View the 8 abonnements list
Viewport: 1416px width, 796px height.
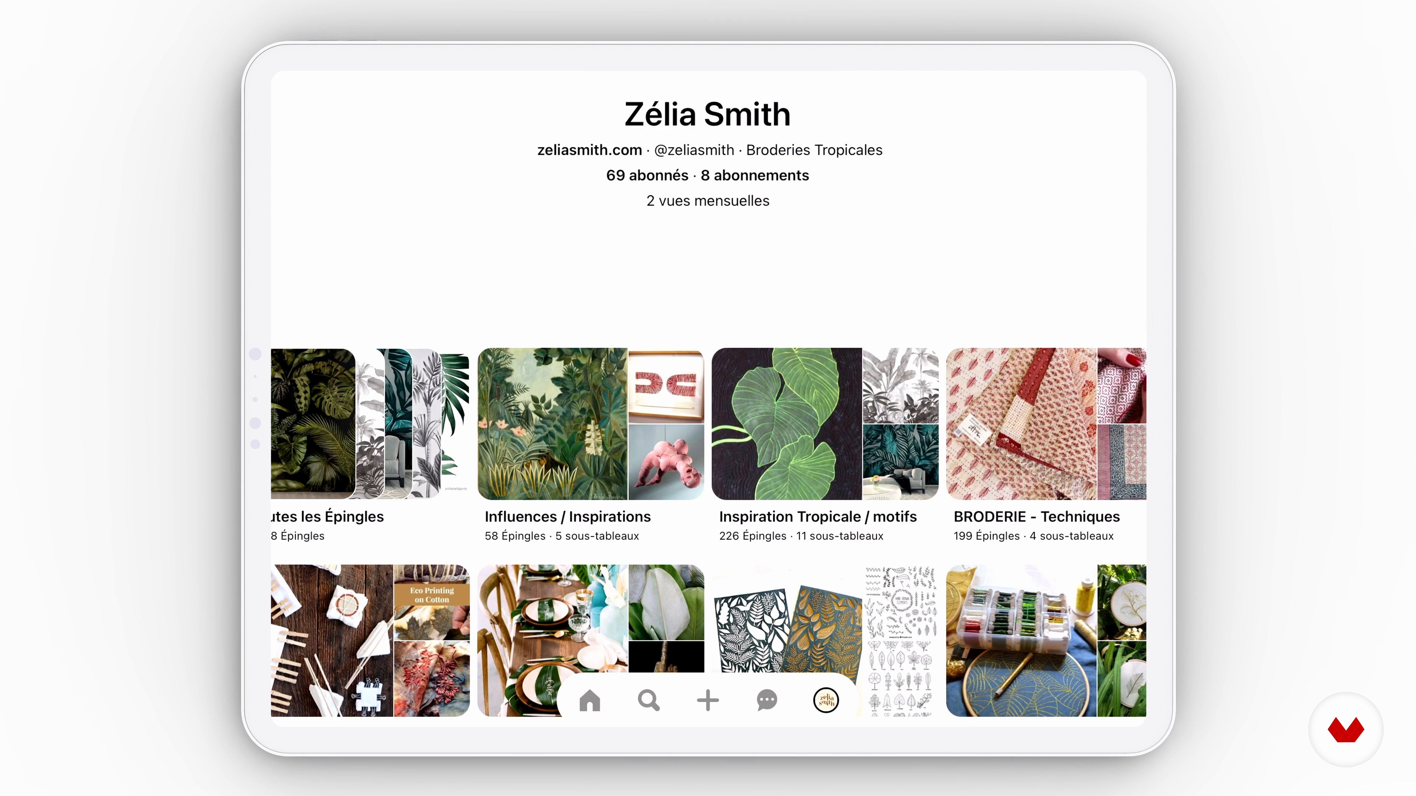tap(755, 175)
